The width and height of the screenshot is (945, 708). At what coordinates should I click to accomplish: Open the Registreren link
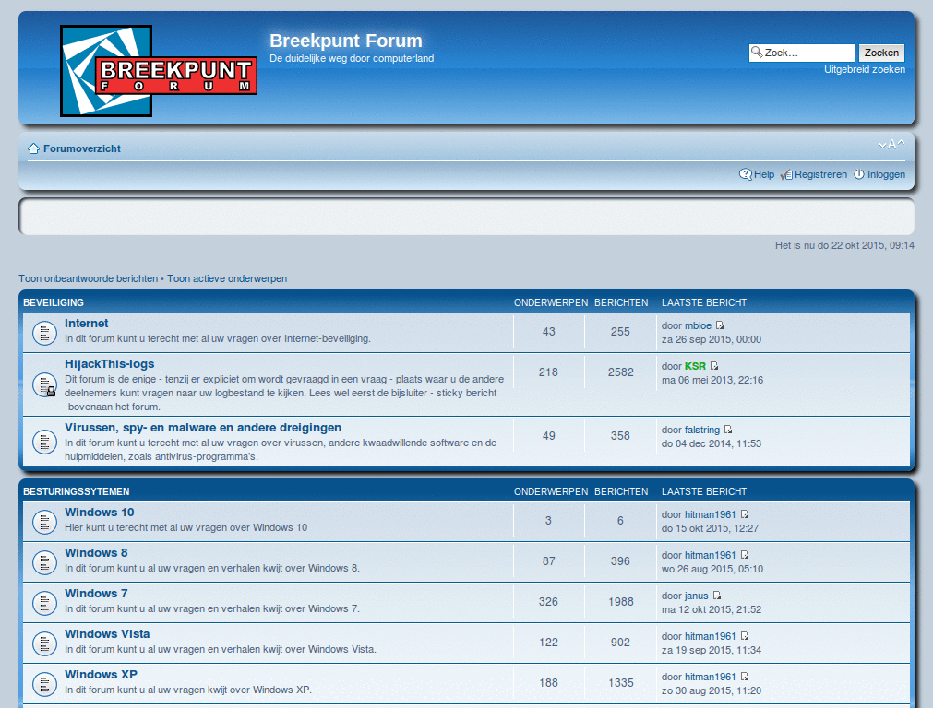[x=820, y=174]
